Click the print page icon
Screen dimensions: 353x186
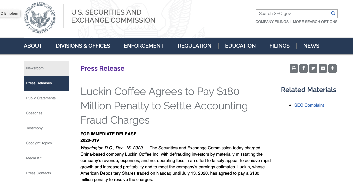[x=294, y=68]
